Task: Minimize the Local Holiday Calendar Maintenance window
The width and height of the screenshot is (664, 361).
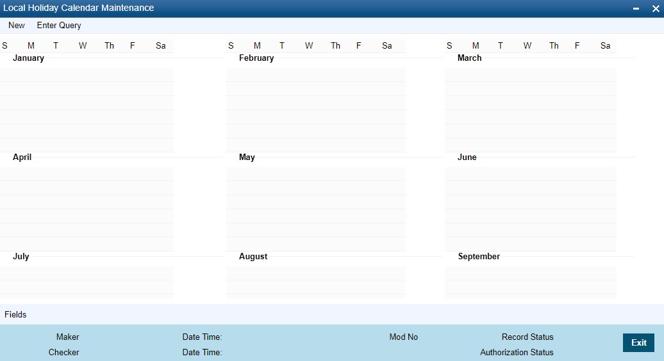Action: pyautogui.click(x=636, y=8)
